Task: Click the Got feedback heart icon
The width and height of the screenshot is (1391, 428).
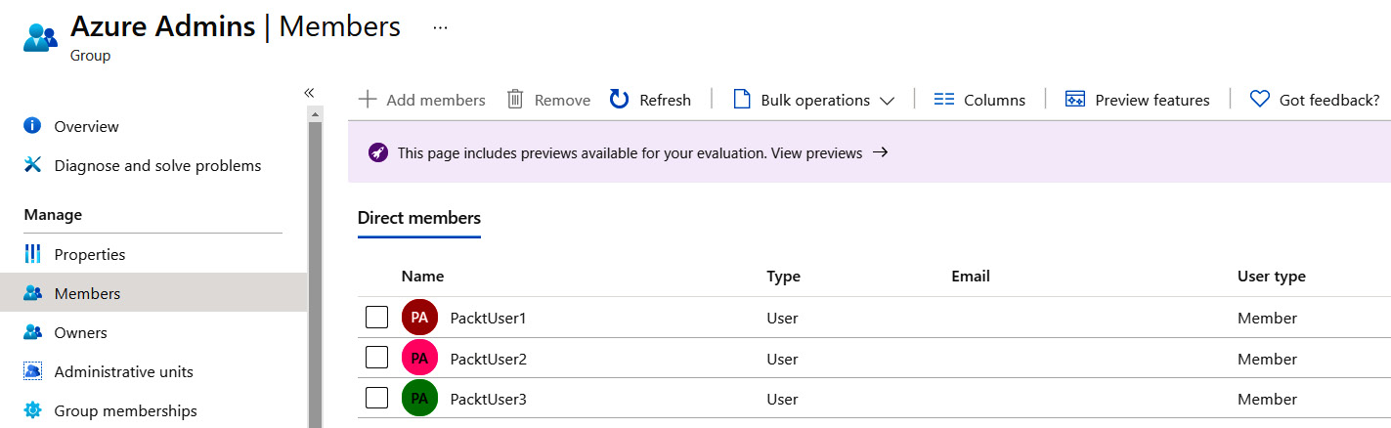Action: [x=1259, y=100]
